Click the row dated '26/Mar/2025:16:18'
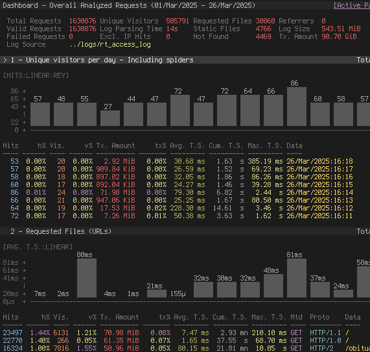The height and width of the screenshot is (352, 370). [x=178, y=161]
